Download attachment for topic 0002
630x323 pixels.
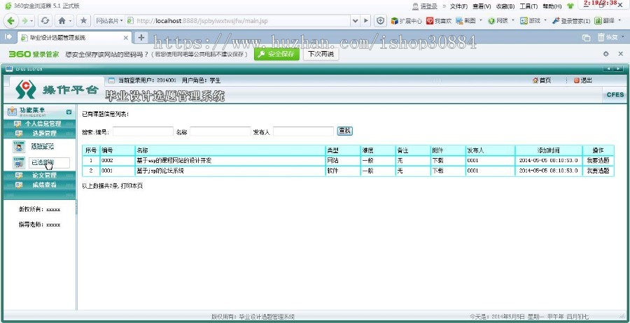coord(437,161)
